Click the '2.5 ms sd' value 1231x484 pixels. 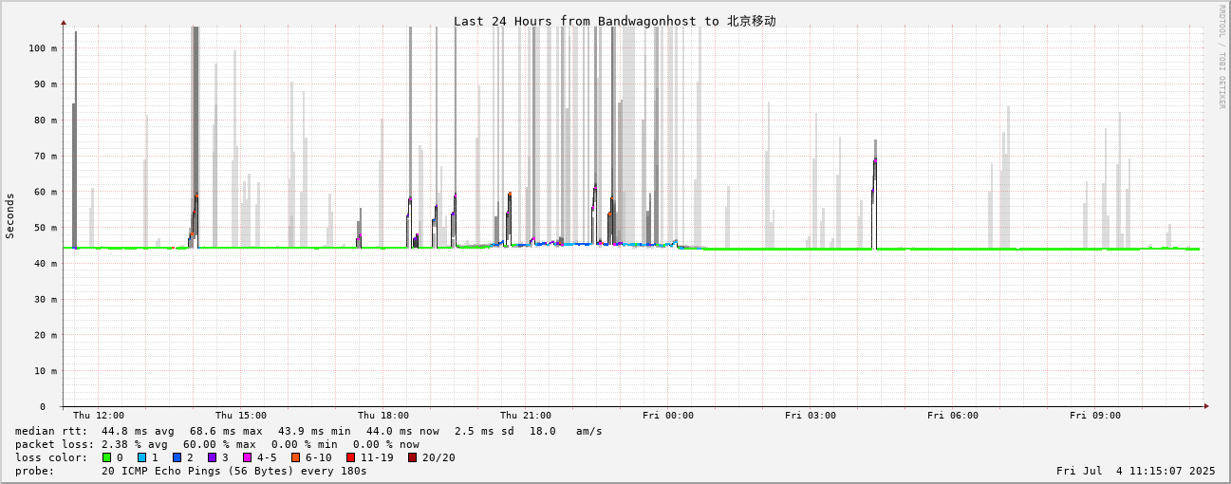pos(484,431)
